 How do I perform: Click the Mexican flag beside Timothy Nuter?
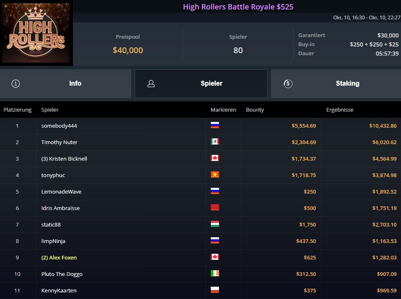tap(214, 142)
